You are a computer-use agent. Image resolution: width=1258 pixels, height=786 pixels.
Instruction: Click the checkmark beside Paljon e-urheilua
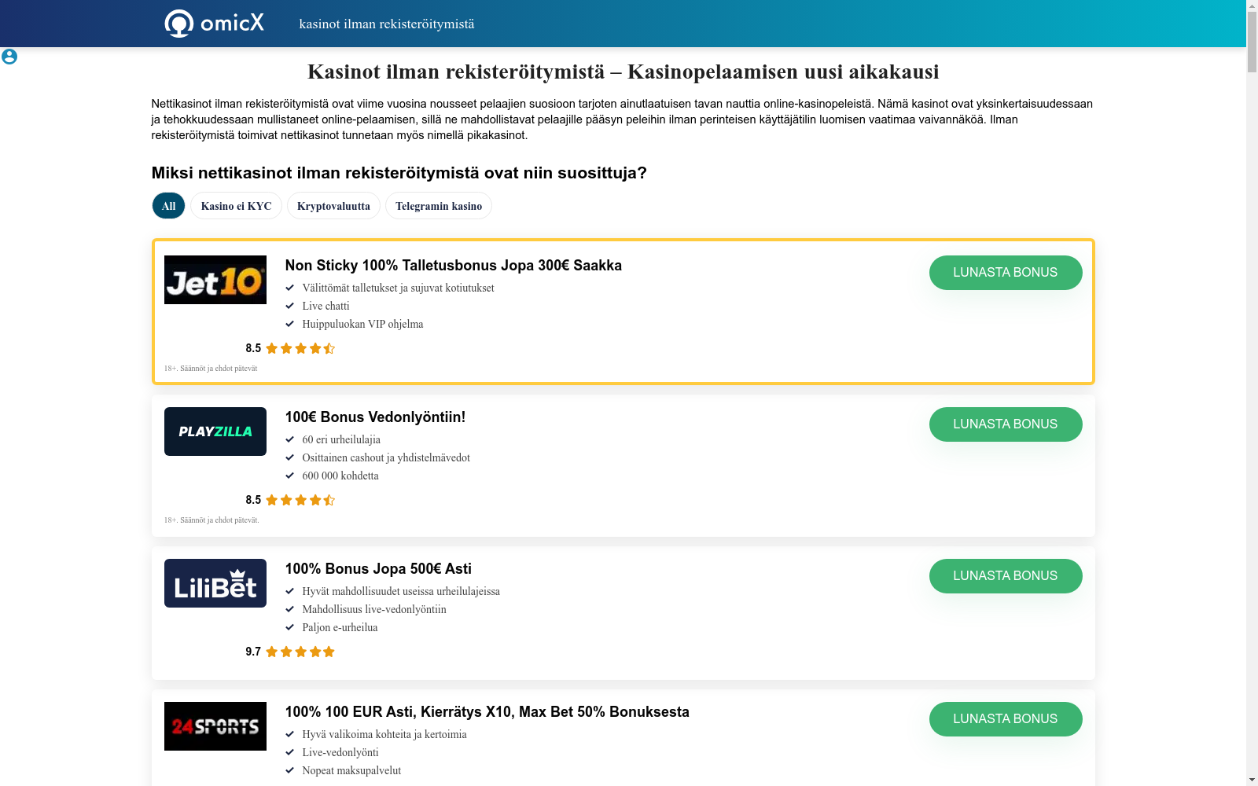(289, 627)
